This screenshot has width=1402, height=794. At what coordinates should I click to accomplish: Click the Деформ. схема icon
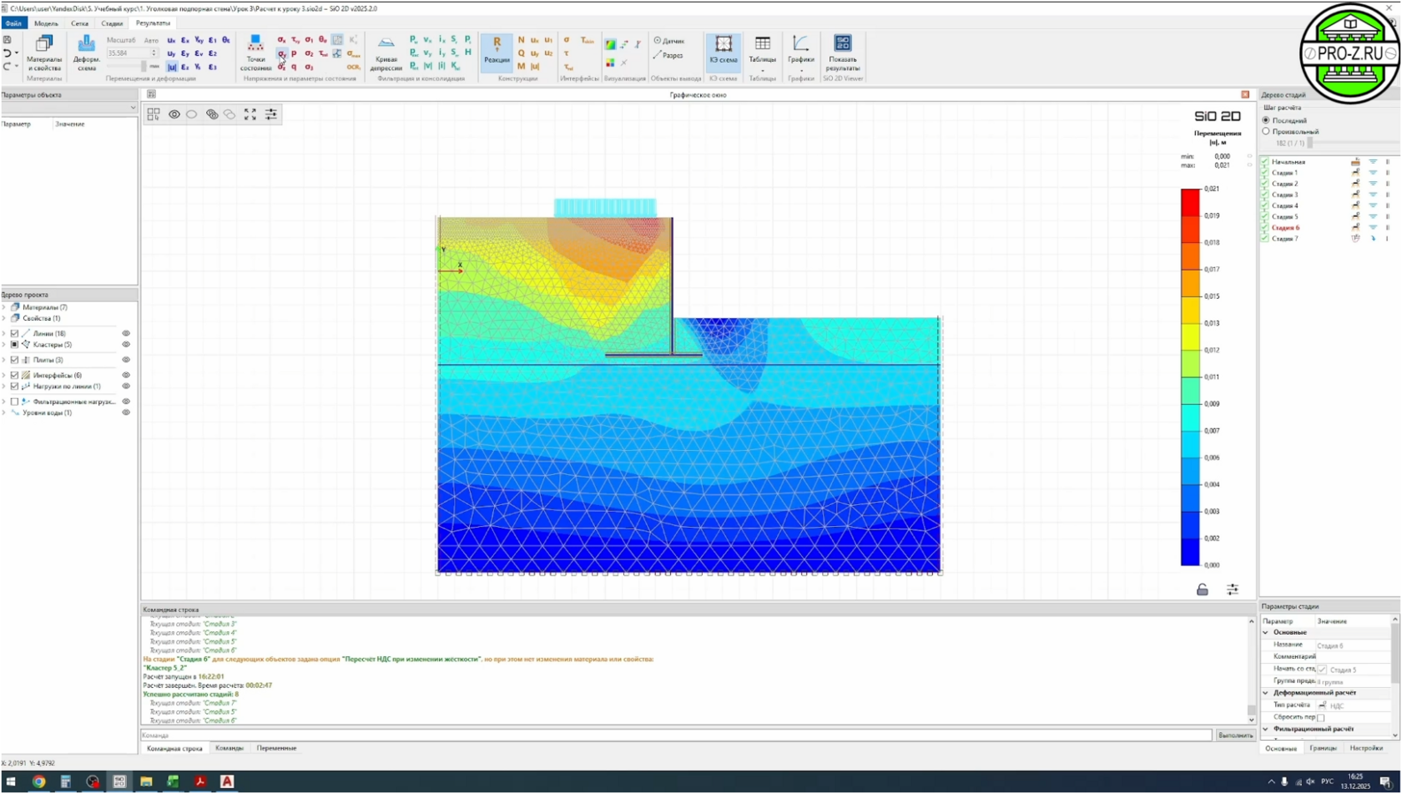86,52
